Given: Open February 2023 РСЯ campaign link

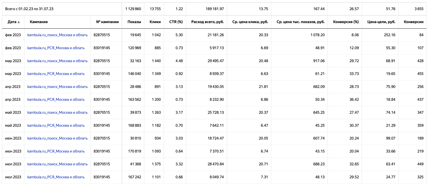Looking at the screenshot, I should click(x=56, y=48).
